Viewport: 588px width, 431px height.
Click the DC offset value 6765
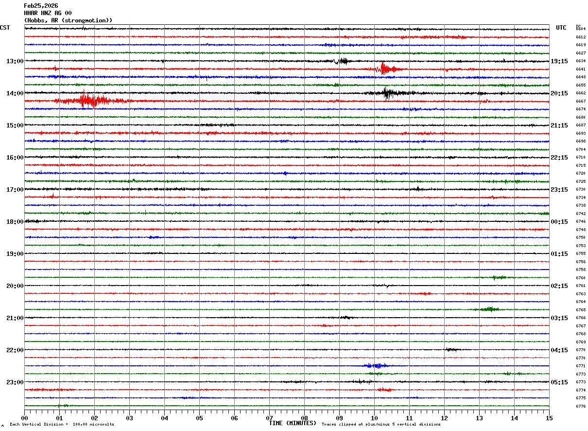(581, 310)
